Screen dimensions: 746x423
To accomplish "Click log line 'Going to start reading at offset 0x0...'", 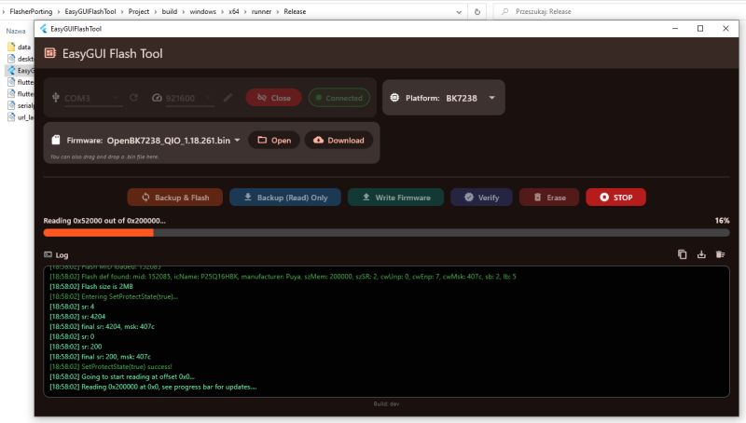I will (122, 376).
